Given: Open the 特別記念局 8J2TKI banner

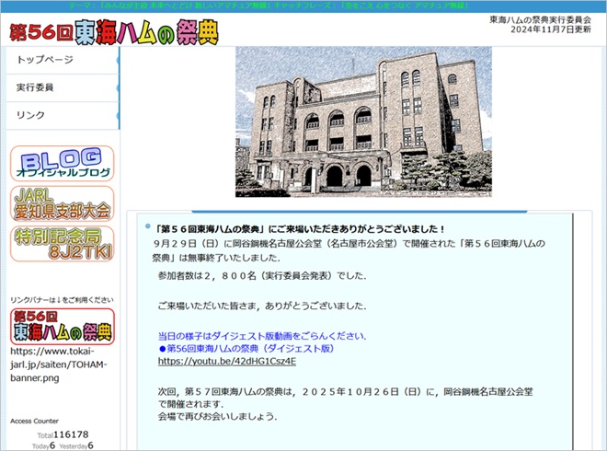Looking at the screenshot, I should [63, 244].
